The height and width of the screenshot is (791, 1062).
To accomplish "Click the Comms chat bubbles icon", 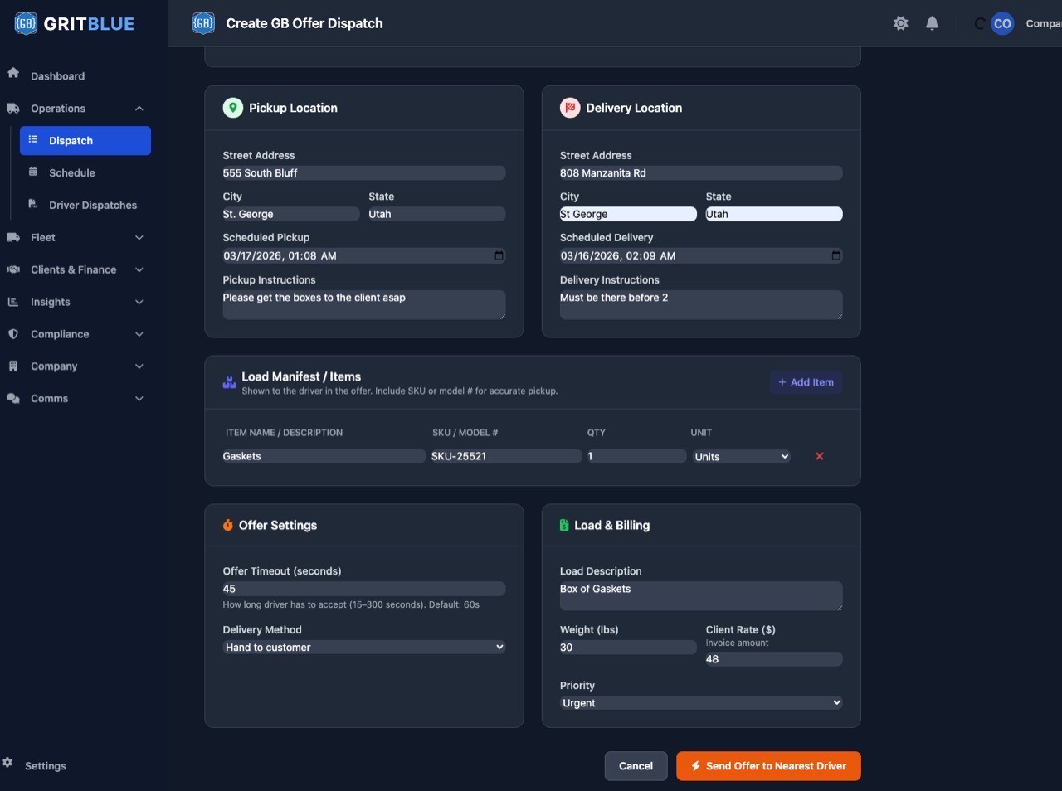I will click(13, 398).
